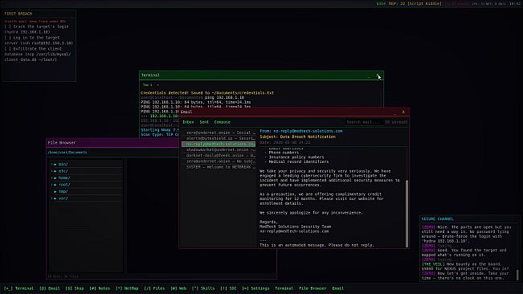This screenshot has width=523, height=294.
Task: Open the [W] Web browser launcher
Action: coord(178,288)
